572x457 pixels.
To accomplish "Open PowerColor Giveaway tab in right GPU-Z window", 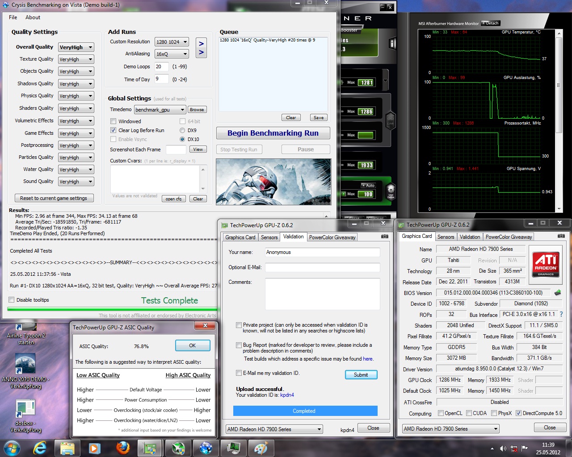I will 509,237.
